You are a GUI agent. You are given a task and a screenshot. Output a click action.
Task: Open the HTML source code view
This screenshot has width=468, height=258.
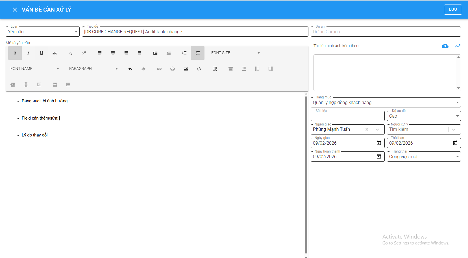coord(199,69)
